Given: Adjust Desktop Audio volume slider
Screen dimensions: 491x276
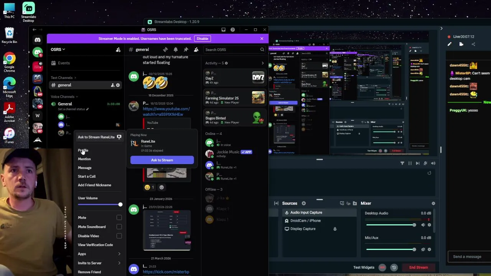Looking at the screenshot, I should pos(391,225).
